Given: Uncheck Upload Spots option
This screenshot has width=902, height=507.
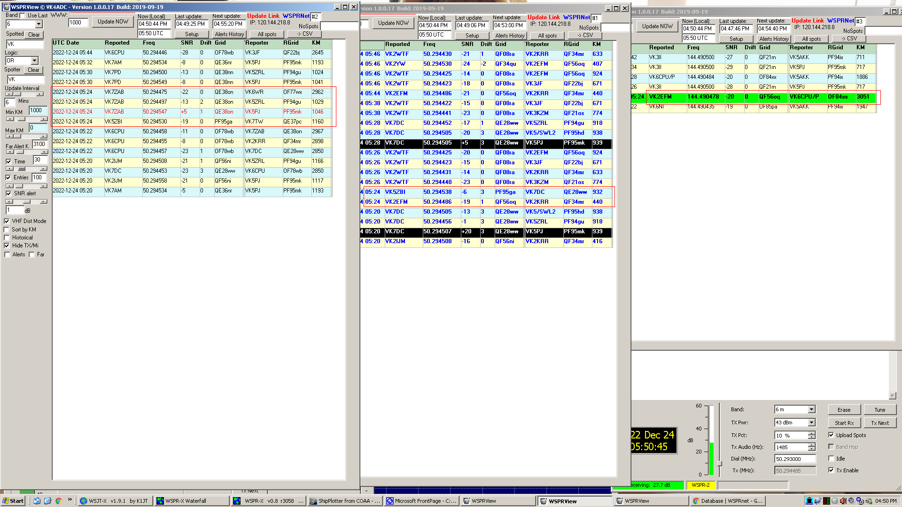Looking at the screenshot, I should tap(831, 435).
